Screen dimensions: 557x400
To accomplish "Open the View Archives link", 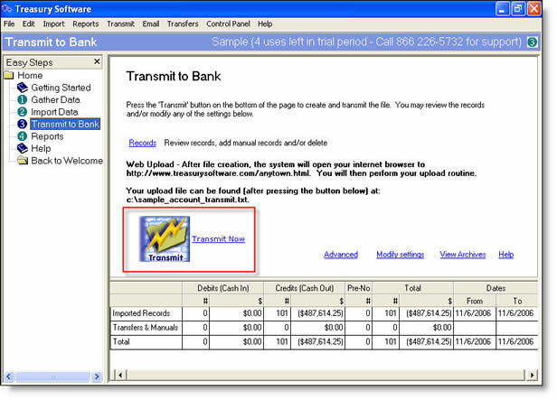I will point(463,255).
